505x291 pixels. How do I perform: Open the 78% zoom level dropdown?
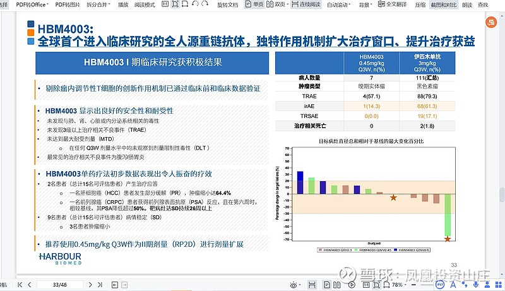[x=400, y=285]
